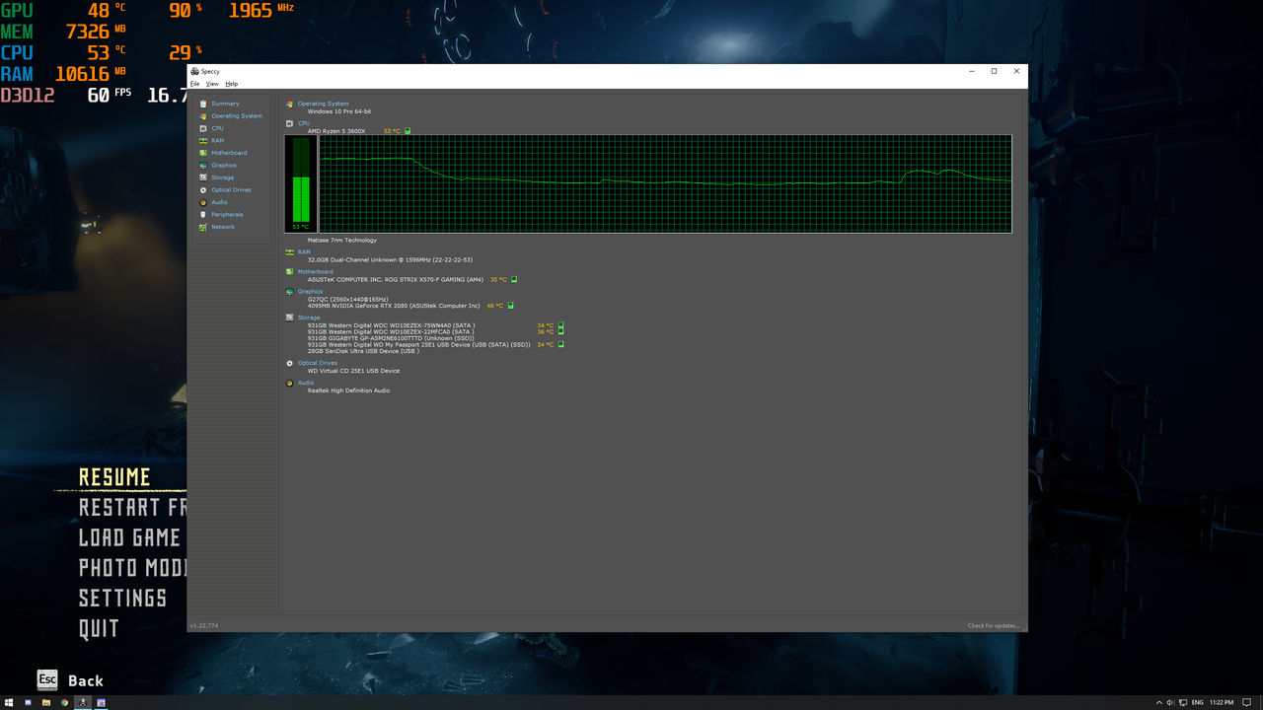1263x710 pixels.
Task: Click board icon beside Motherboard heading
Action: [289, 272]
